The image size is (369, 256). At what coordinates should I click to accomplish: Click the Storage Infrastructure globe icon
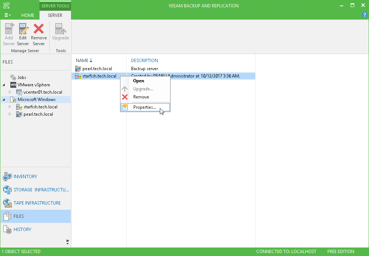(7, 190)
